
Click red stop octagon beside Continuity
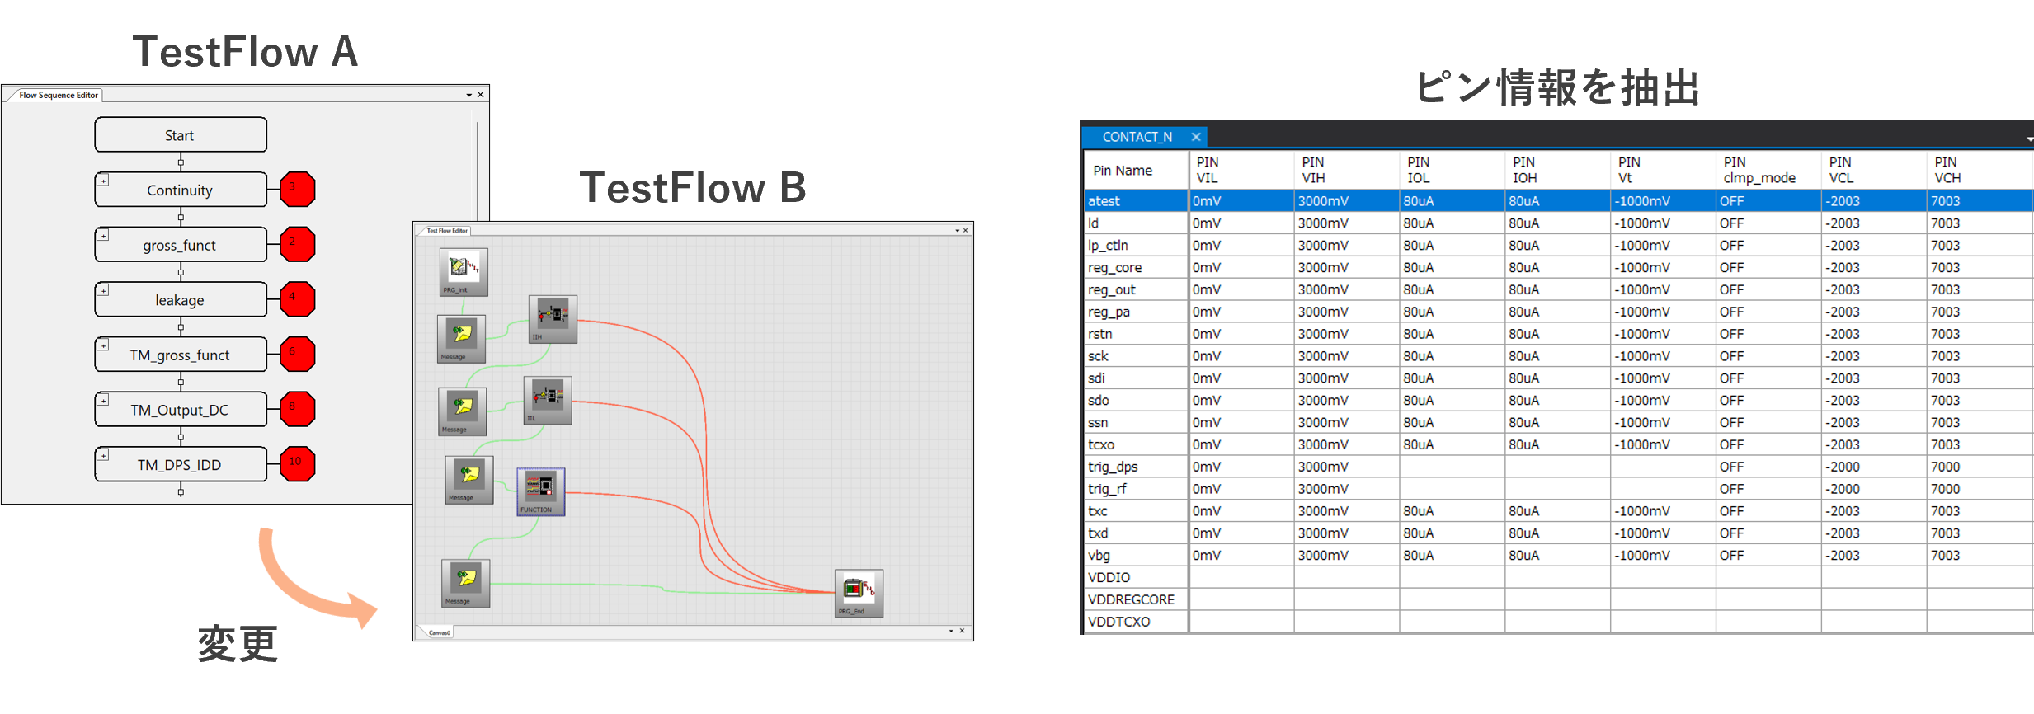(297, 189)
